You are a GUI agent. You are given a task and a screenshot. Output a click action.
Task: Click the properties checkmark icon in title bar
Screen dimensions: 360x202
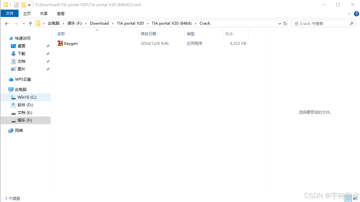(16, 4)
